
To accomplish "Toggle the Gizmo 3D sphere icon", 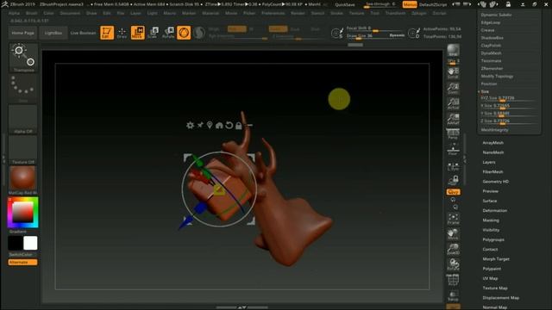I will click(x=184, y=33).
